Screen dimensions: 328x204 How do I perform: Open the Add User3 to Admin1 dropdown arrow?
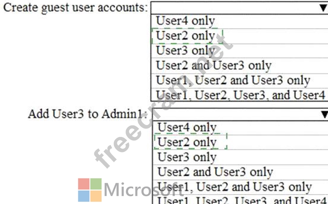pos(325,114)
